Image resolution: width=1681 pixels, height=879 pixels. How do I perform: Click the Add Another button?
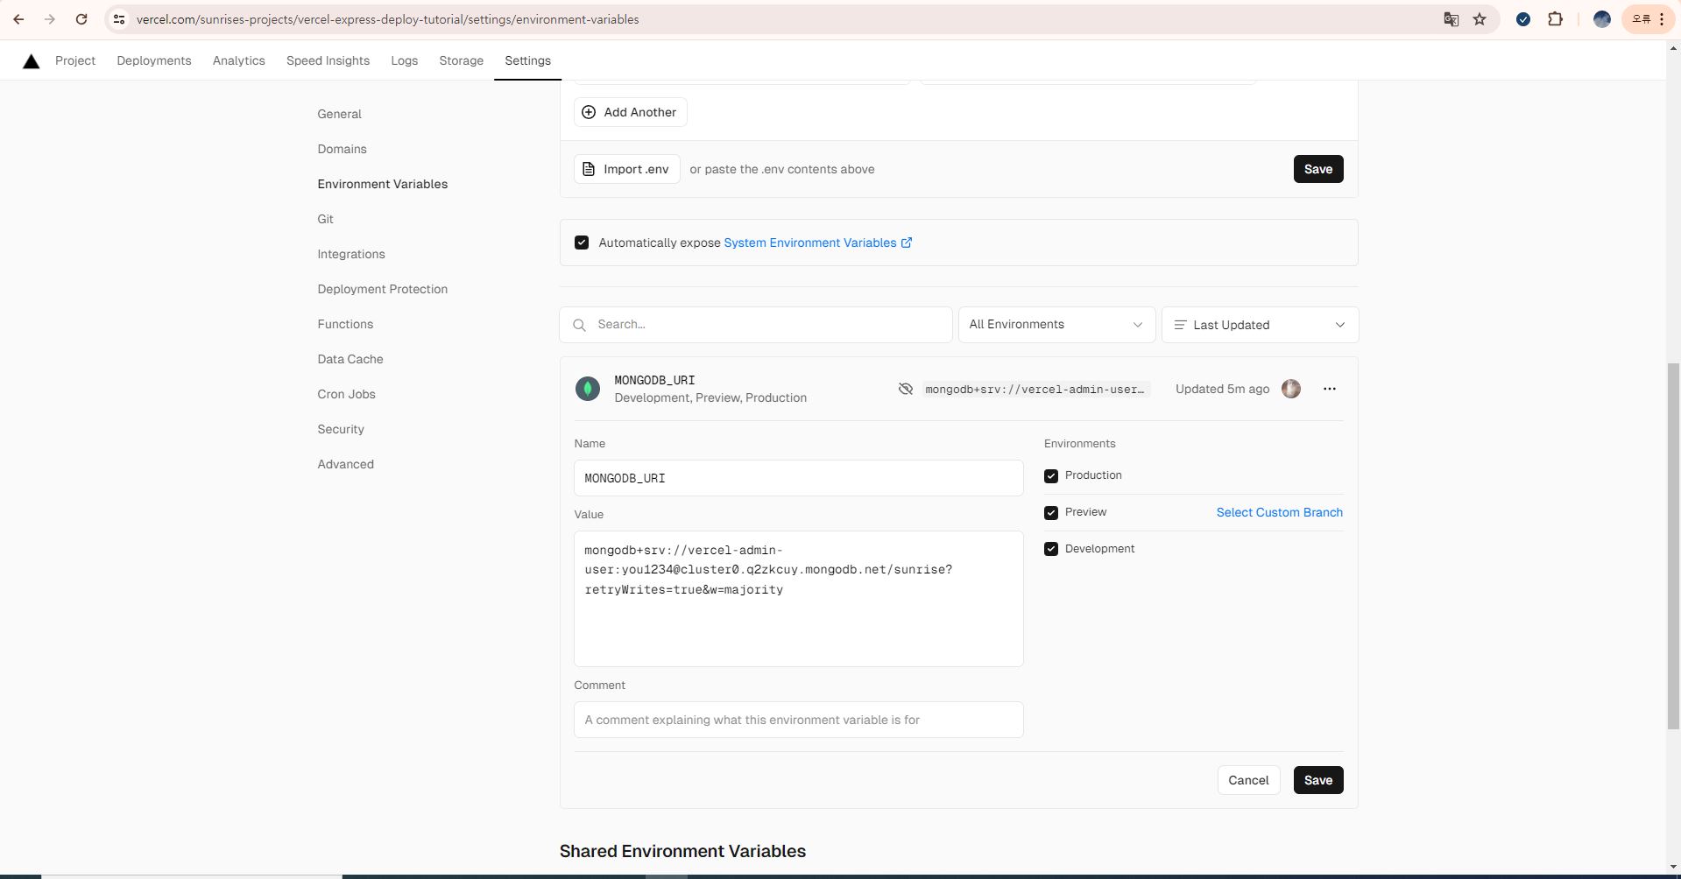pos(630,112)
